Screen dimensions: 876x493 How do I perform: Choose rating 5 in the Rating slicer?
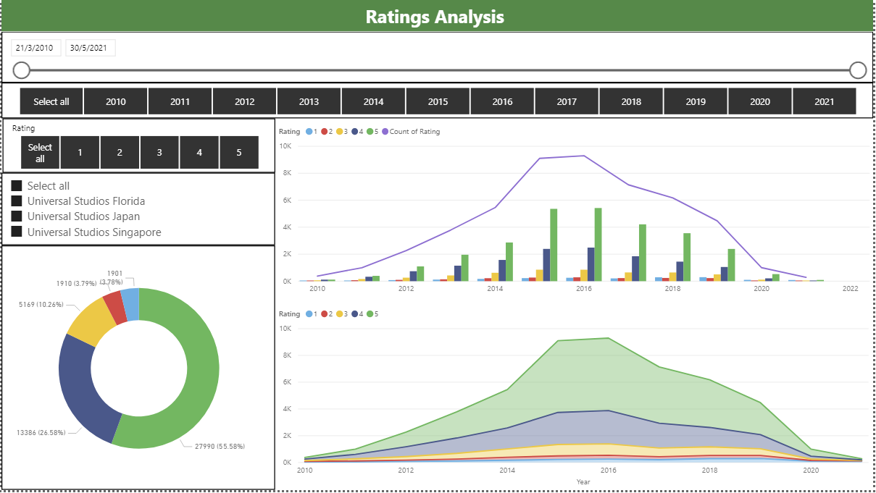pos(239,153)
